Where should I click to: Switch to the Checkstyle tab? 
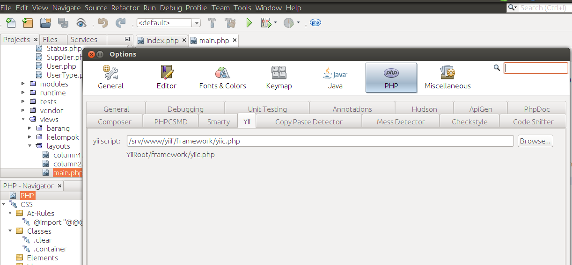[x=469, y=122]
